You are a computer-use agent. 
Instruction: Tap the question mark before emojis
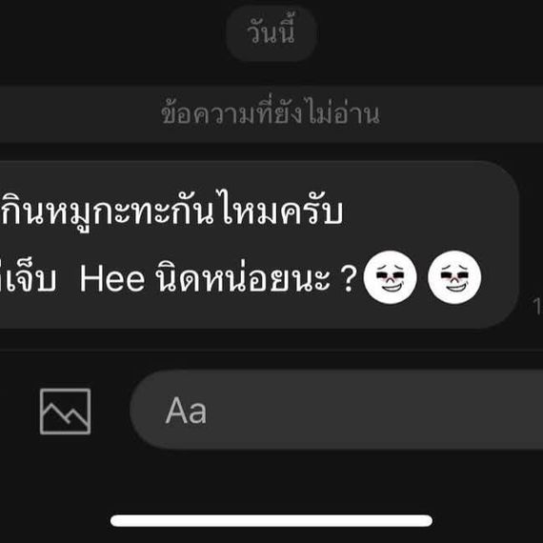349,279
